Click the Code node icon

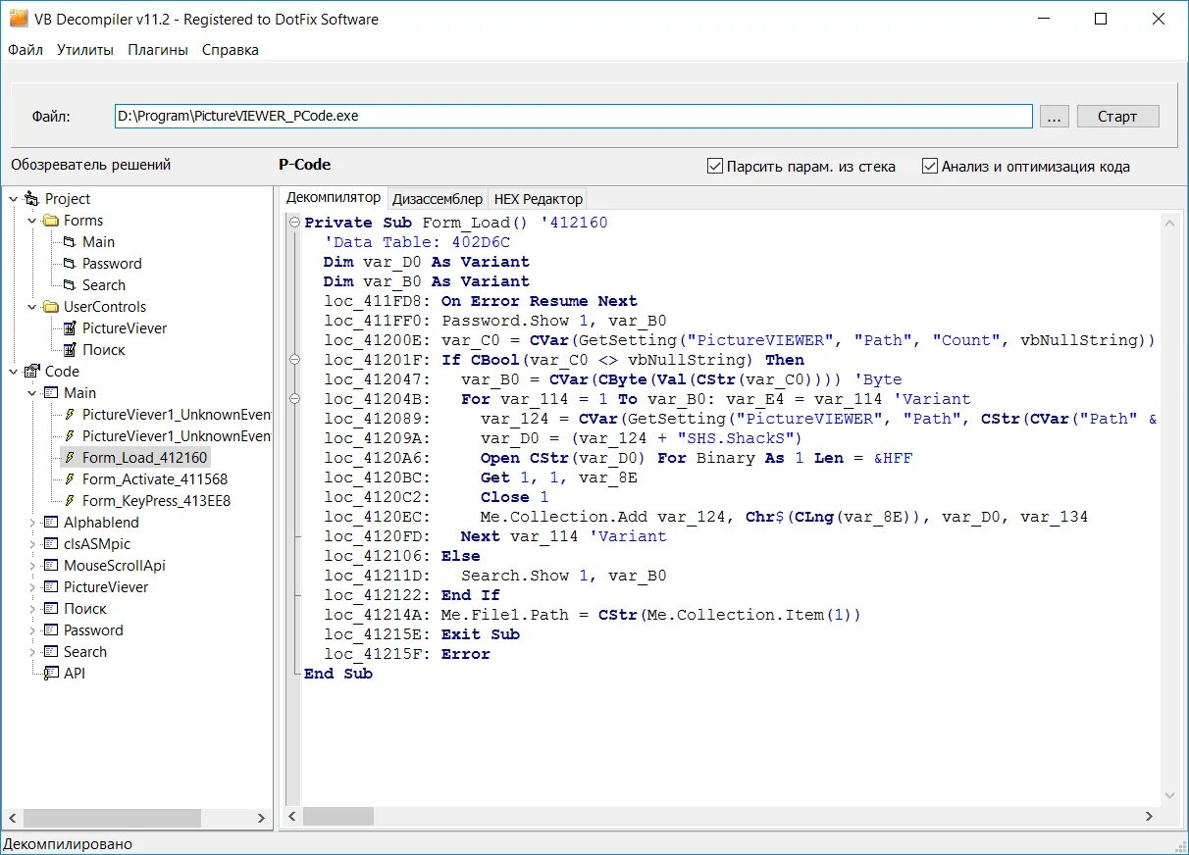point(31,372)
